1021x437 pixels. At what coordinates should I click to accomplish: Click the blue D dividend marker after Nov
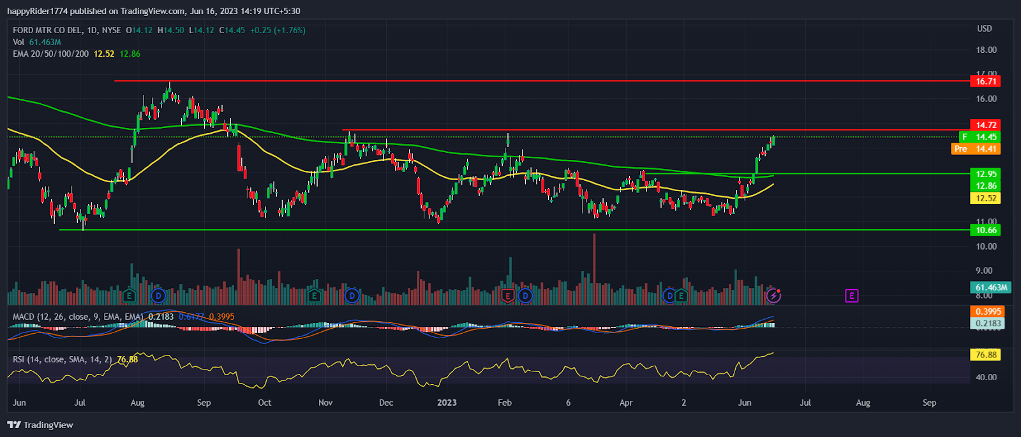coord(352,296)
